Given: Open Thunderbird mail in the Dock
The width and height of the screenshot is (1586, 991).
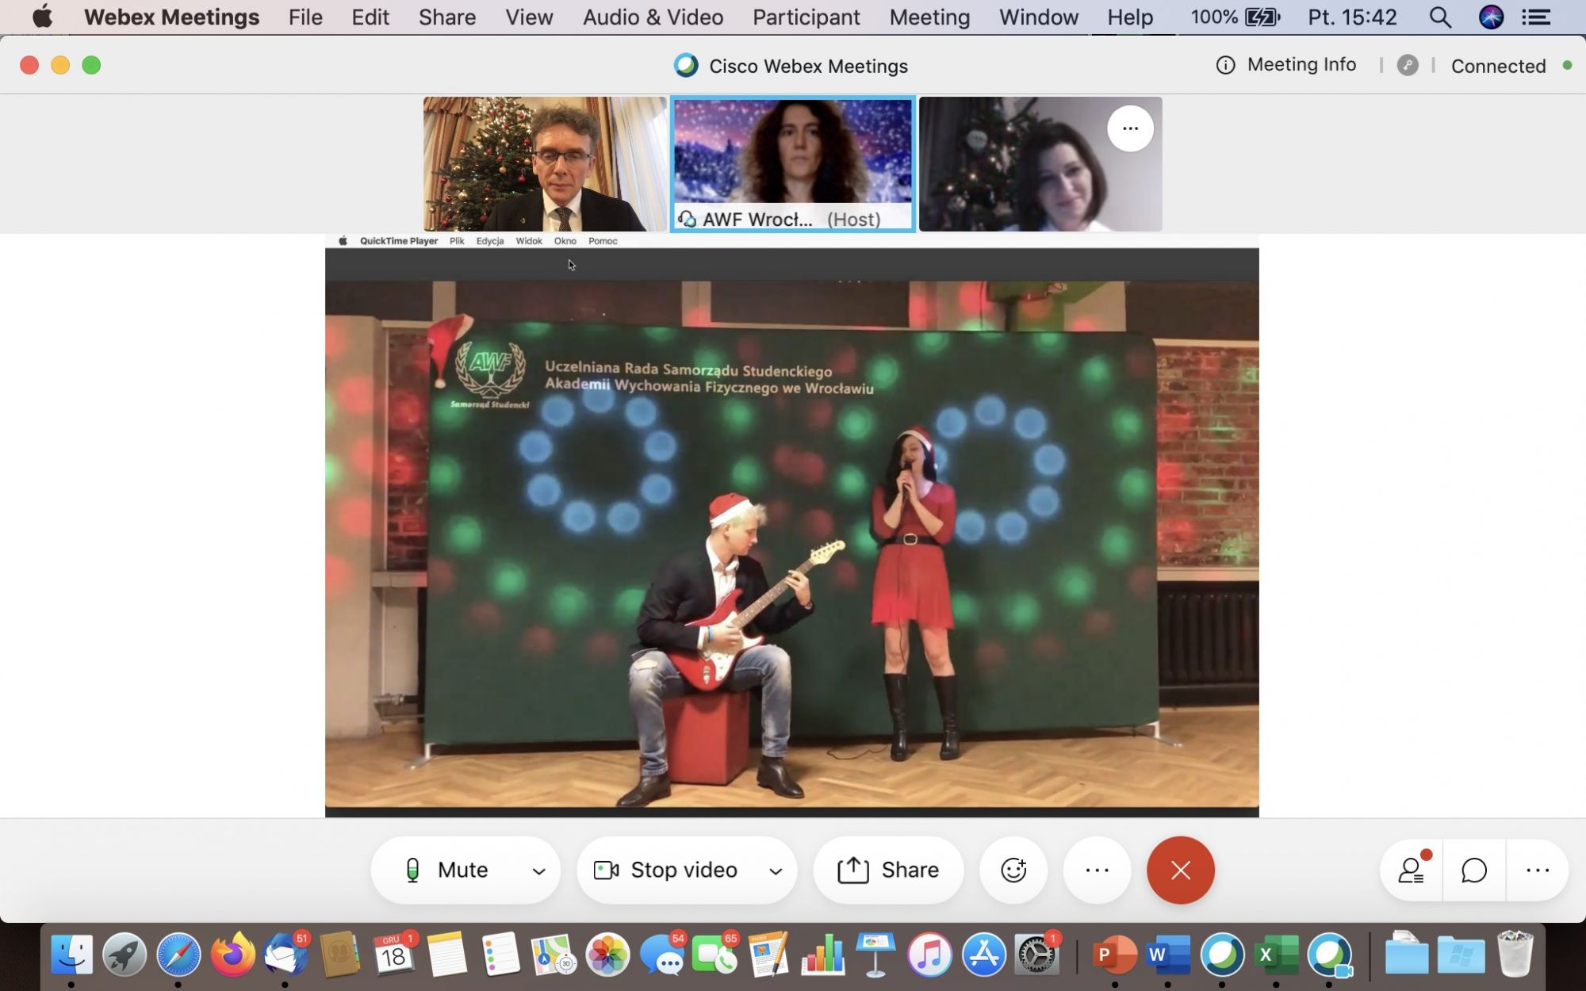Looking at the screenshot, I should pyautogui.click(x=285, y=954).
